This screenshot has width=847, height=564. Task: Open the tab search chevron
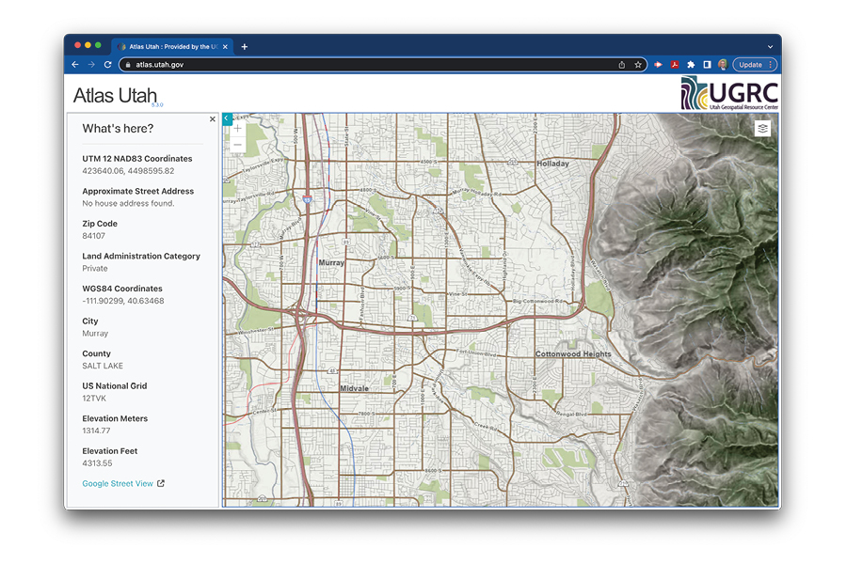point(770,47)
